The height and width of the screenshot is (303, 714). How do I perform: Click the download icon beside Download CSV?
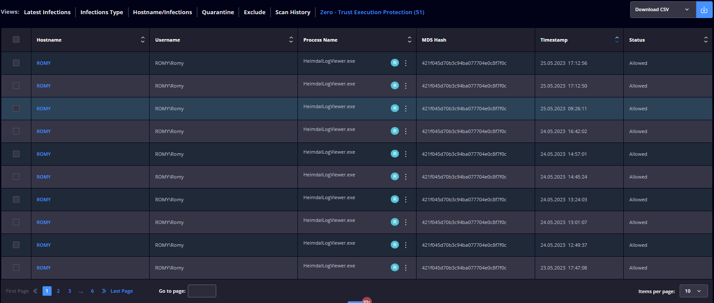(704, 9)
